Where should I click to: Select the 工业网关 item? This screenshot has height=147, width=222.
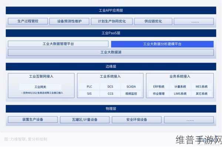(x=40, y=87)
